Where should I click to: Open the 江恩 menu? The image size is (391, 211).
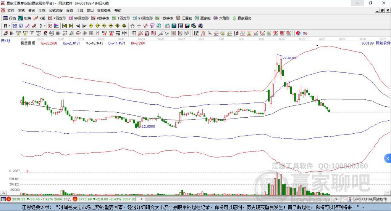coord(42,10)
